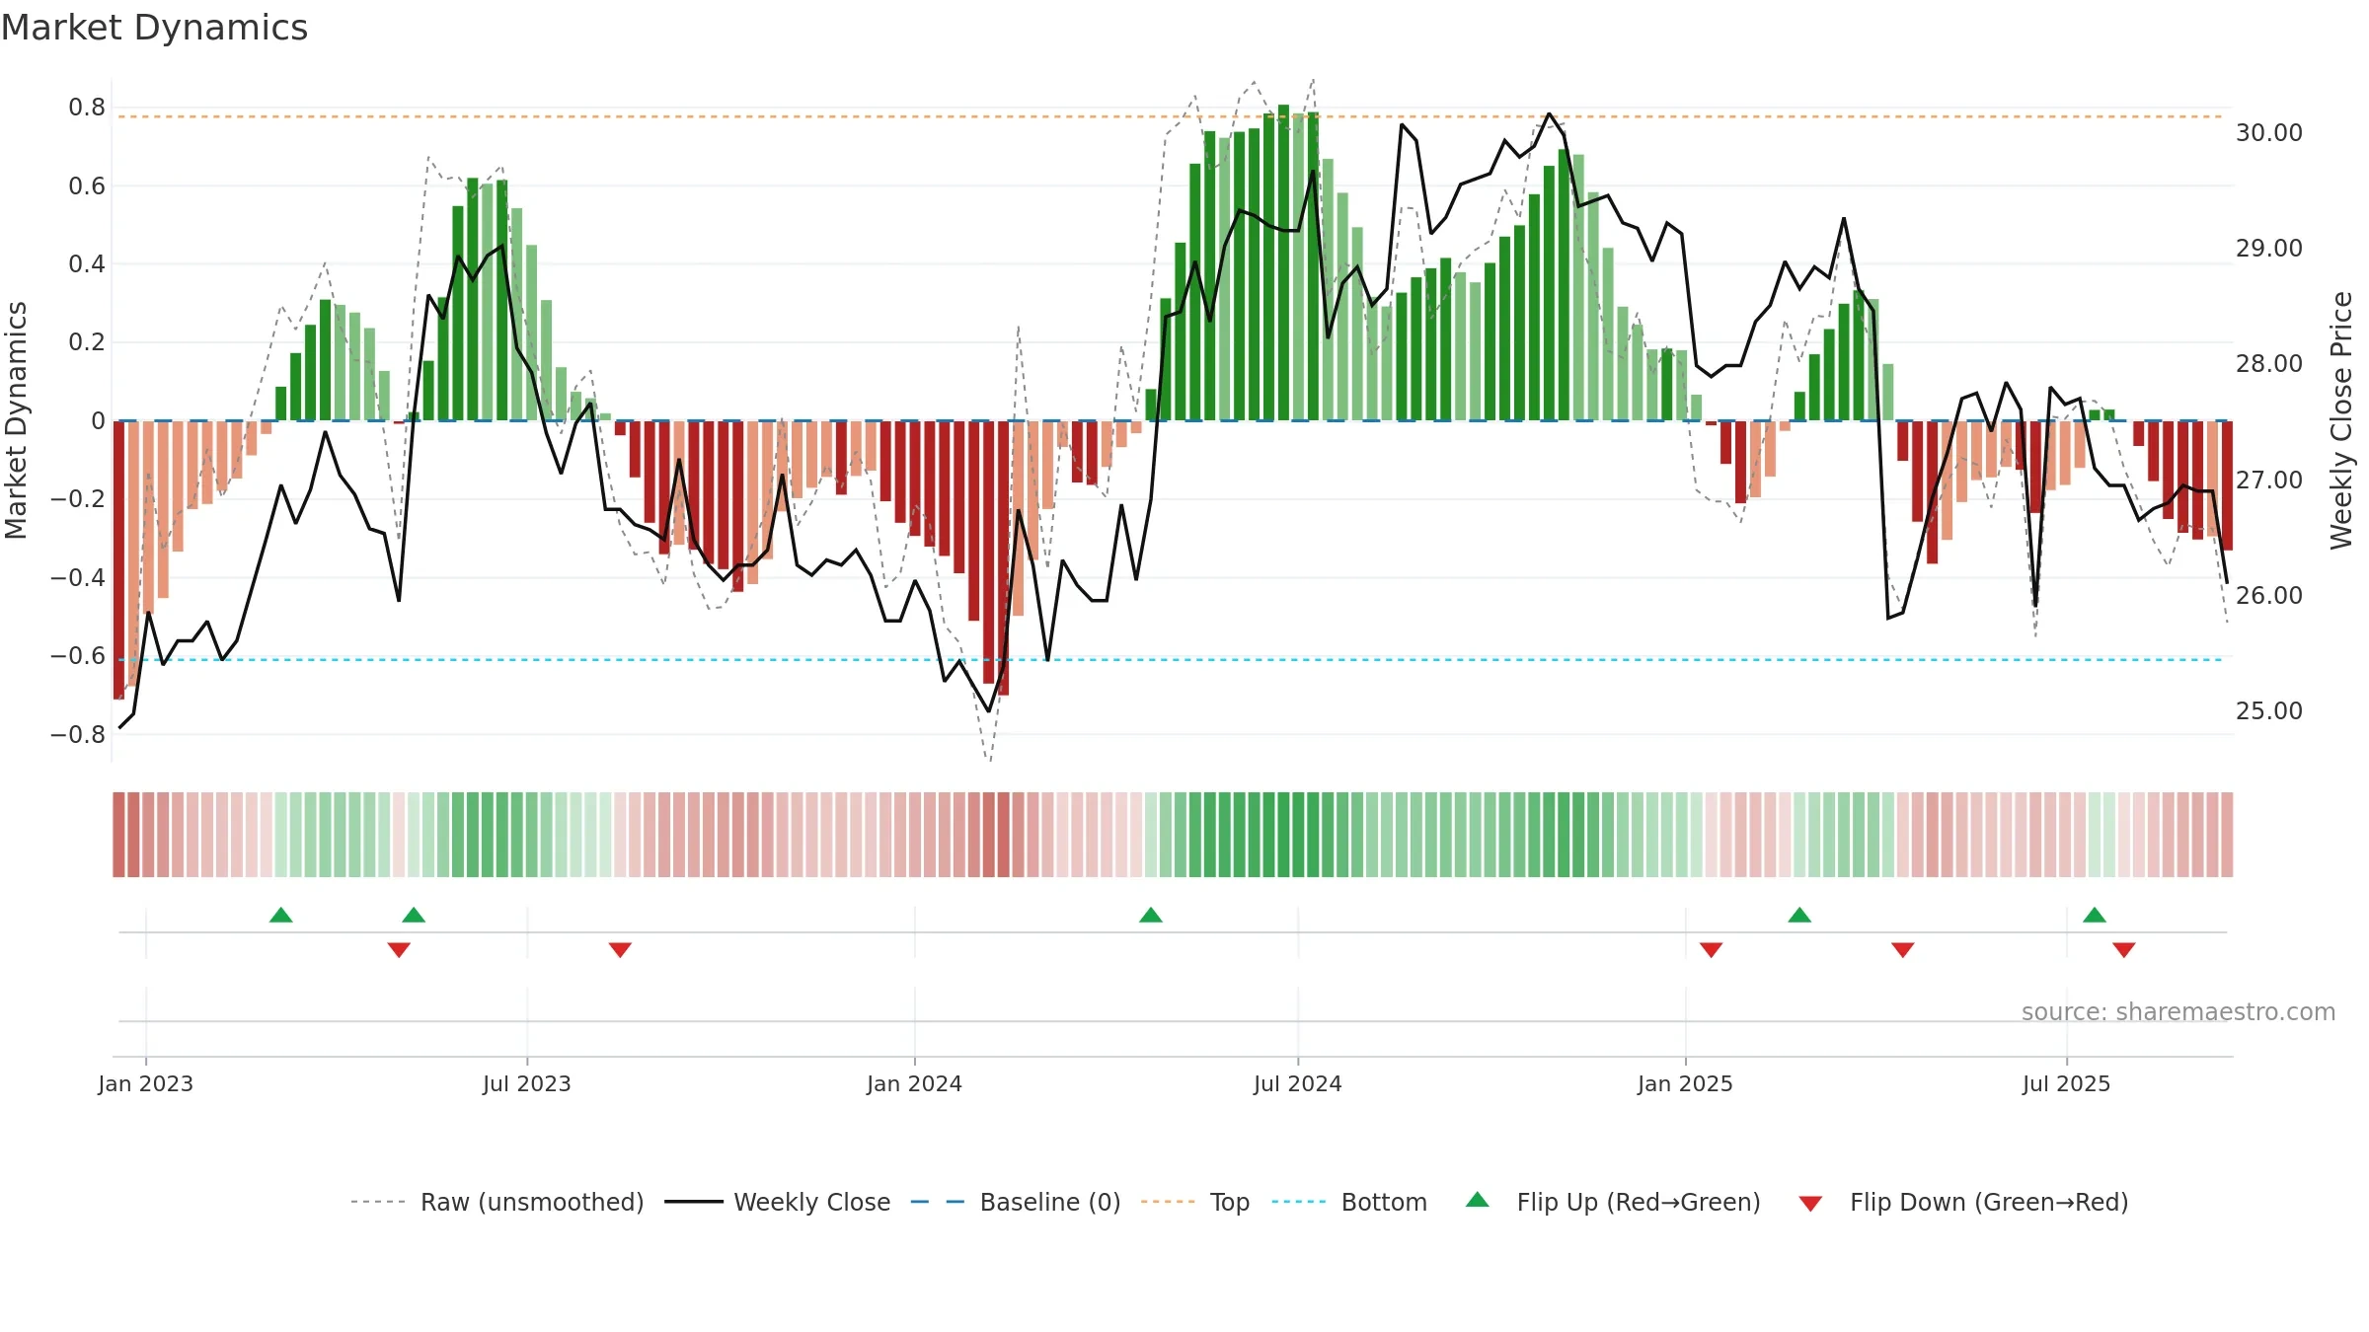Click the 27.00 price tick label
Screen dimensions: 2369x1332
pos(2269,480)
